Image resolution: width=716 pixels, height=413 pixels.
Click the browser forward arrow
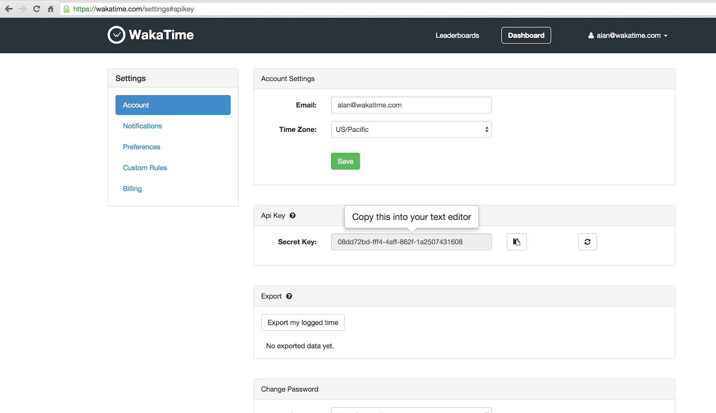(x=22, y=9)
